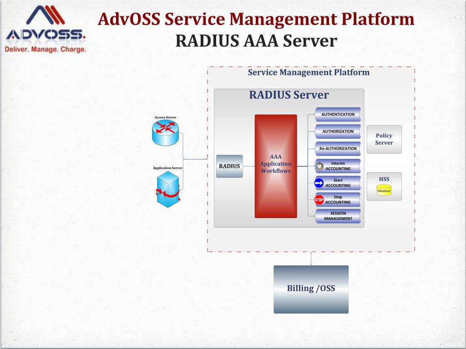Click the 'RADIUS Server' heading
Viewport: 466px width, 349px height.
[289, 95]
